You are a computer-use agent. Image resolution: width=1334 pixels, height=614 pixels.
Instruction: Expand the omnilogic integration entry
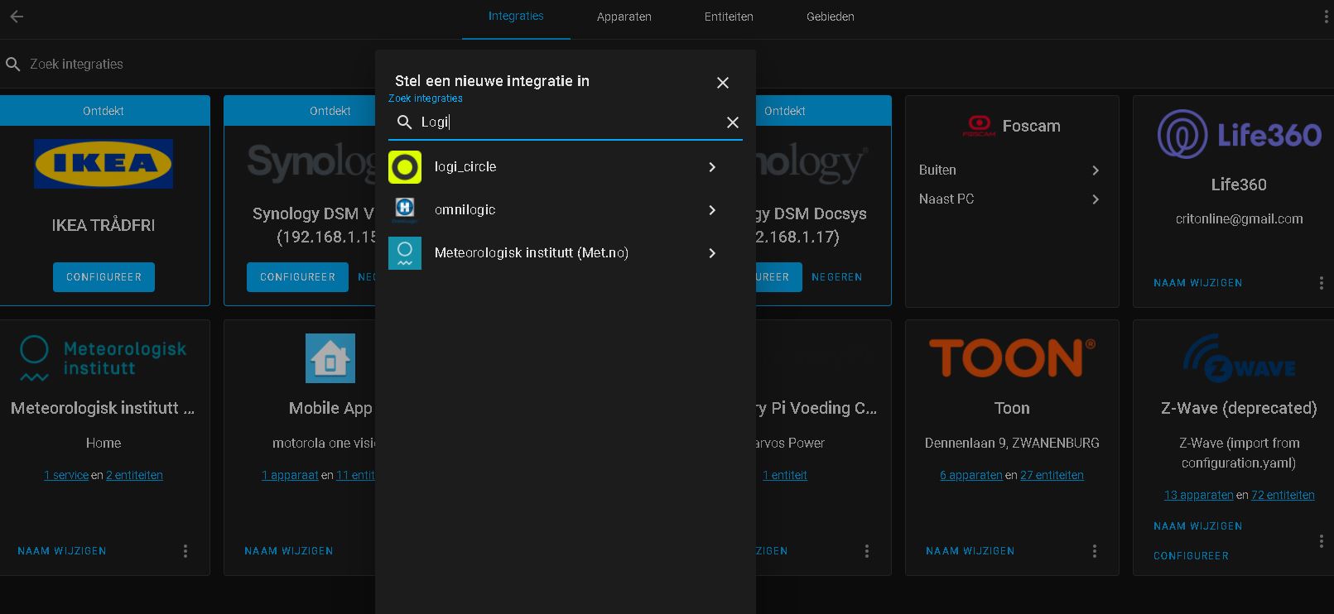566,210
